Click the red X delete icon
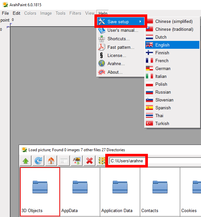Image resolution: width=201 pixels, height=217 pixels. [90, 161]
